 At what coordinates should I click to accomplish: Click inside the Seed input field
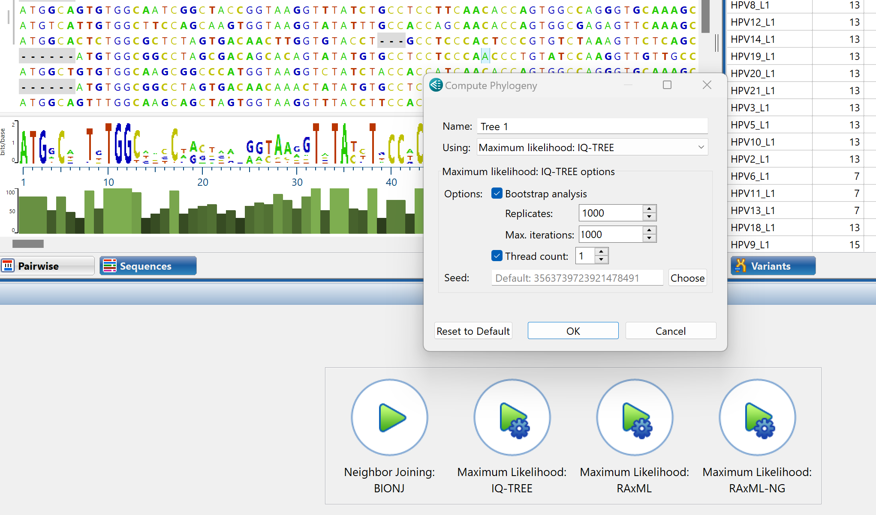click(577, 277)
